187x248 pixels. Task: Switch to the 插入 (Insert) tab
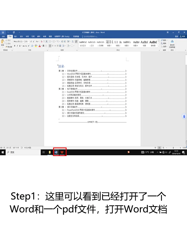[x=16, y=36]
